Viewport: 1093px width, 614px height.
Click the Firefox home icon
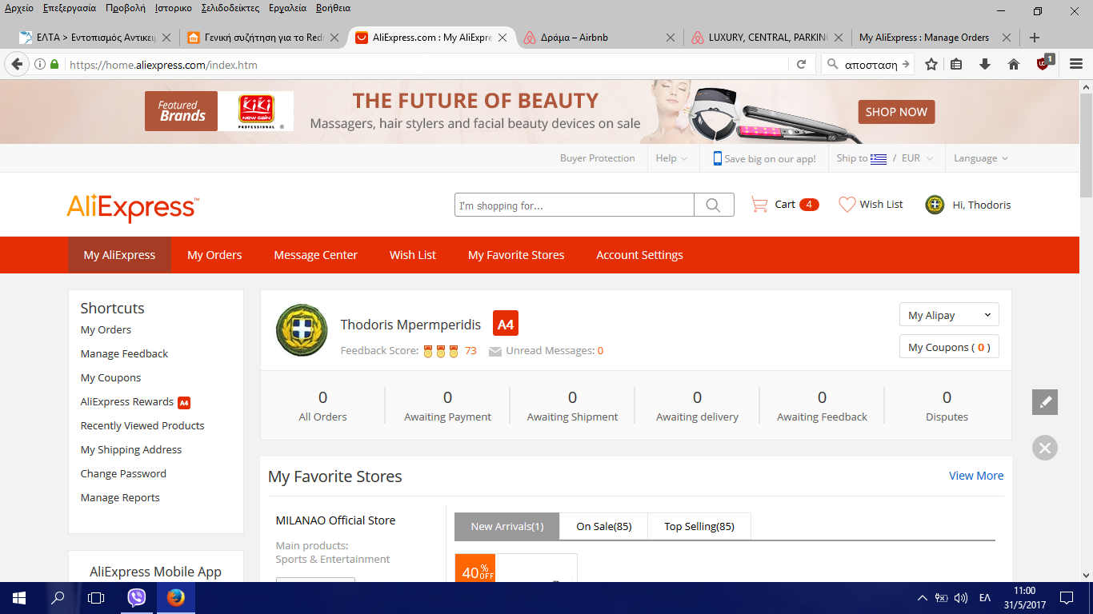click(x=1013, y=65)
